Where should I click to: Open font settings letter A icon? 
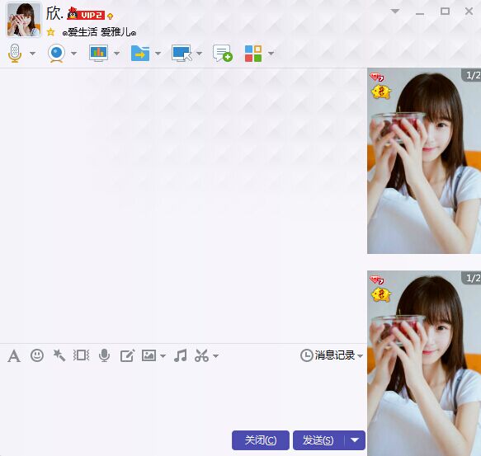[x=14, y=356]
